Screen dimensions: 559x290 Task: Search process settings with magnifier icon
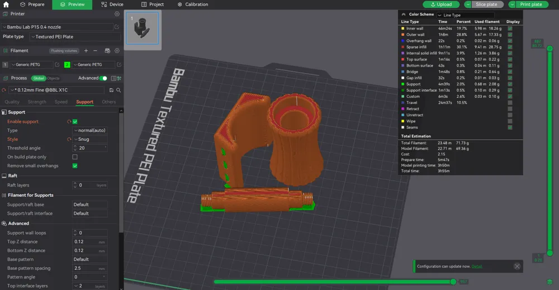point(119,90)
